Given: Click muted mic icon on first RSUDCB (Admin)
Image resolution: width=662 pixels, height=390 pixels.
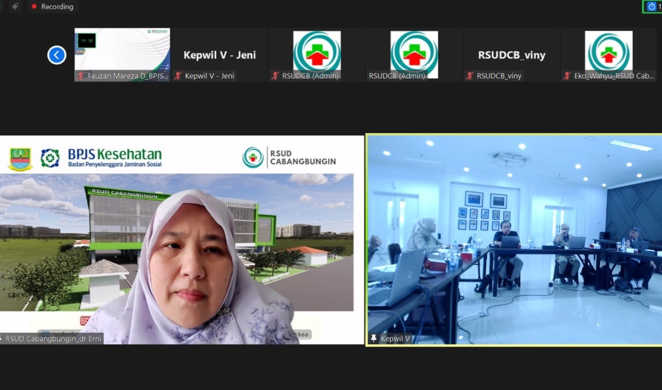Looking at the screenshot, I should [x=275, y=76].
